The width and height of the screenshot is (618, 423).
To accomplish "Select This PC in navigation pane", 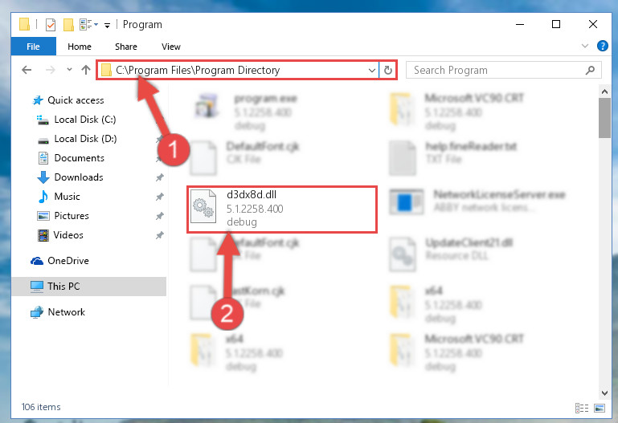I will point(88,287).
